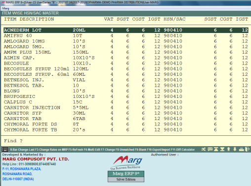Click the Marg logo image
This screenshot has height=186, width=251.
click(x=126, y=162)
